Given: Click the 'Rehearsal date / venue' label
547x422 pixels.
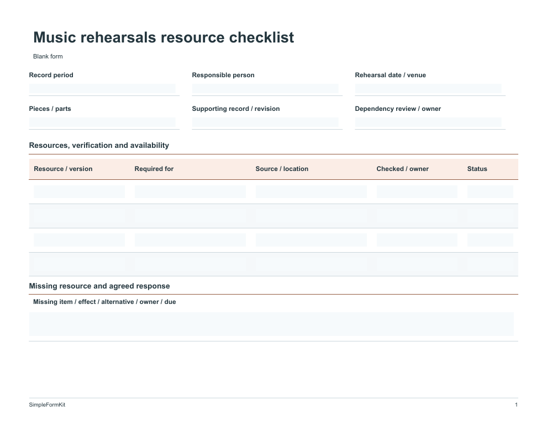Looking at the screenshot, I should click(391, 75).
